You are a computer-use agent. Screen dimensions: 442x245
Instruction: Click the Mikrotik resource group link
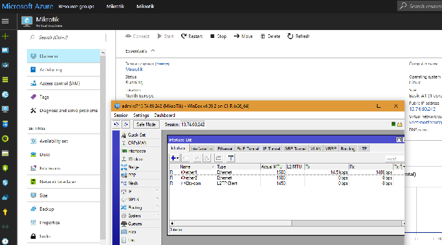click(134, 69)
